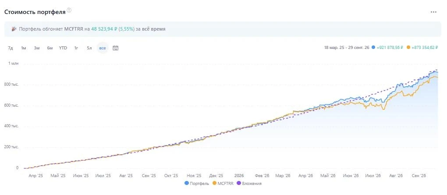Viewport: 447px width, 195px height.
Task: Toggle the Портфель series in legend
Action: [x=197, y=183]
